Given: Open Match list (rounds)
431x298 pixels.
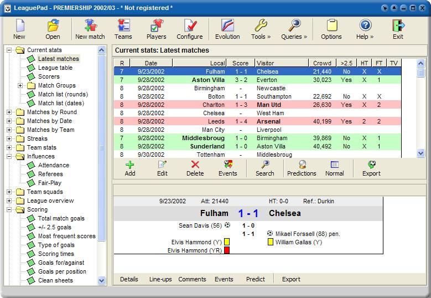Looking at the screenshot, I should click(x=63, y=94).
